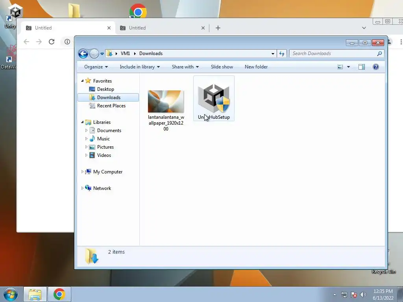Select Downloads in navigation pane
The width and height of the screenshot is (403, 302).
pyautogui.click(x=109, y=98)
